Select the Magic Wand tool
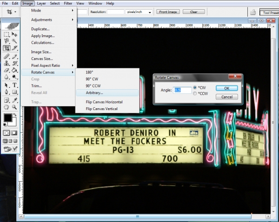Image resolution: width=279 pixels, height=222 pixels. (14, 41)
